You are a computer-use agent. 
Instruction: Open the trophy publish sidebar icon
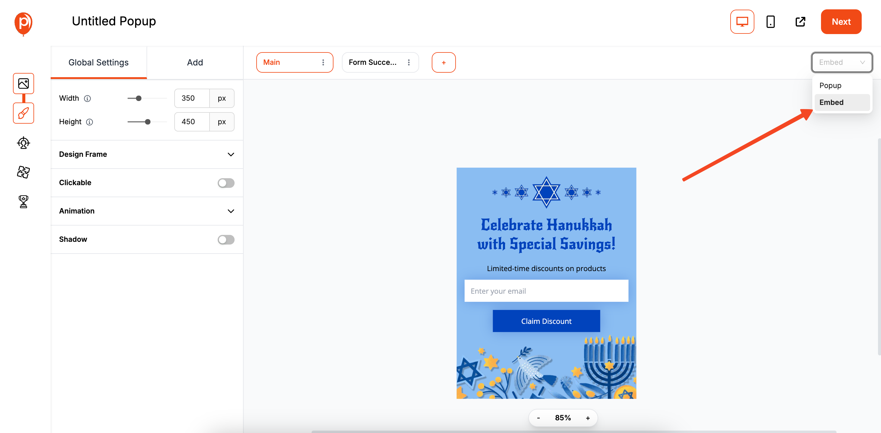click(23, 202)
